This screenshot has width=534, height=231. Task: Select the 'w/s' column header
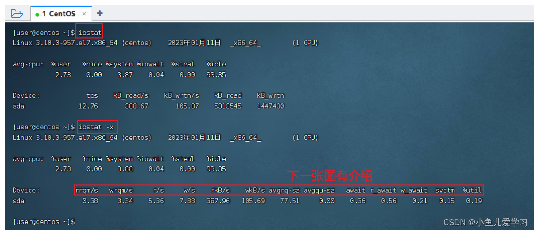pos(189,191)
